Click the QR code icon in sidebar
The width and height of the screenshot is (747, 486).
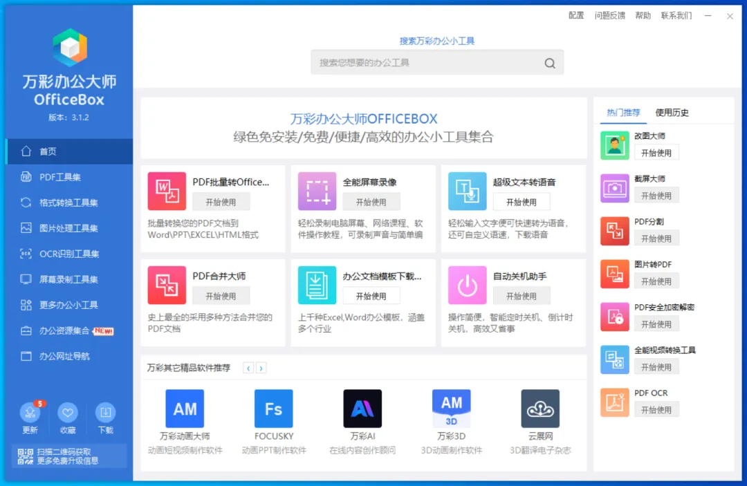(26, 456)
